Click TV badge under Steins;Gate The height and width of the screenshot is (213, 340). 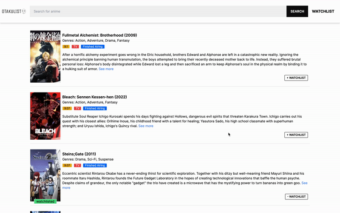[77, 165]
